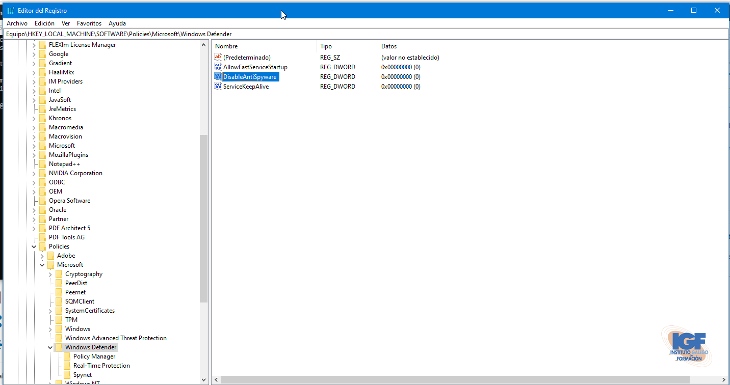Select the AllowFastServiceStartup value name

pos(255,67)
